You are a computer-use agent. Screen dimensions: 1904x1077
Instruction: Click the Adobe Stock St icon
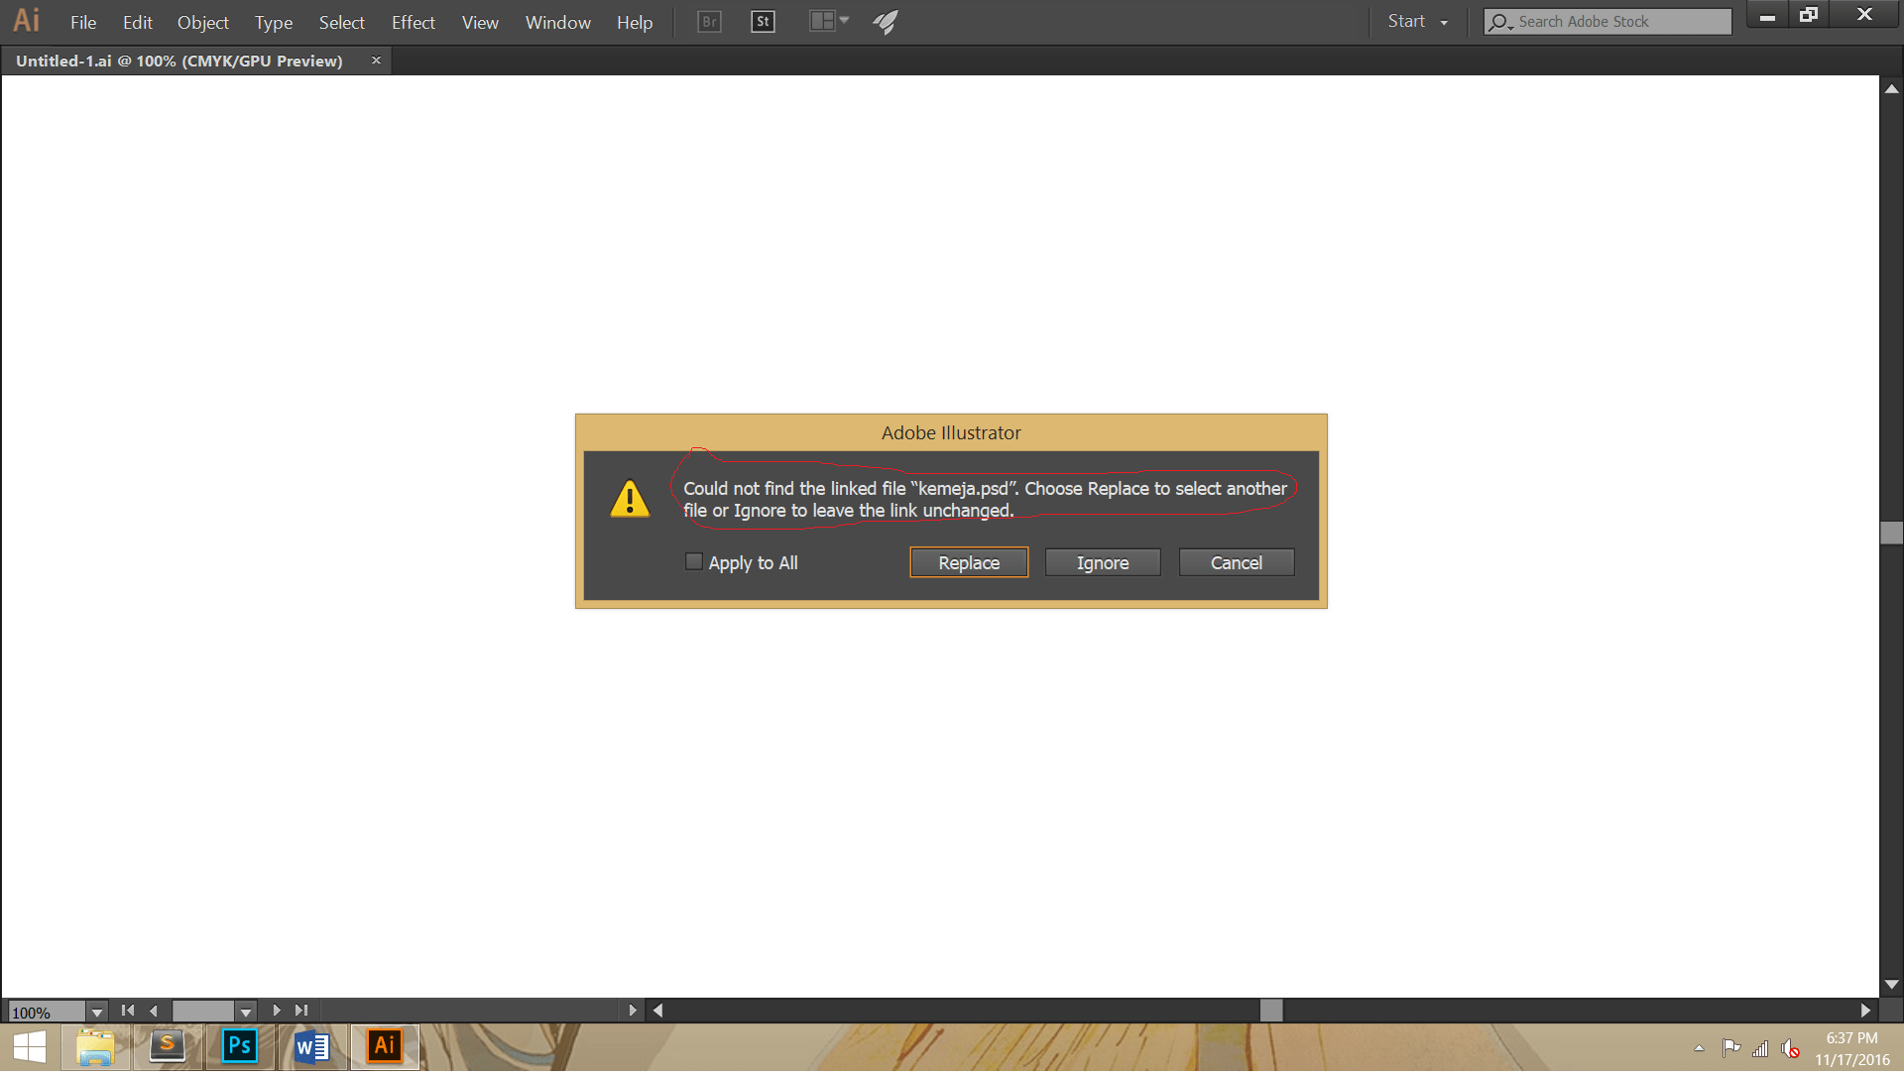(763, 22)
